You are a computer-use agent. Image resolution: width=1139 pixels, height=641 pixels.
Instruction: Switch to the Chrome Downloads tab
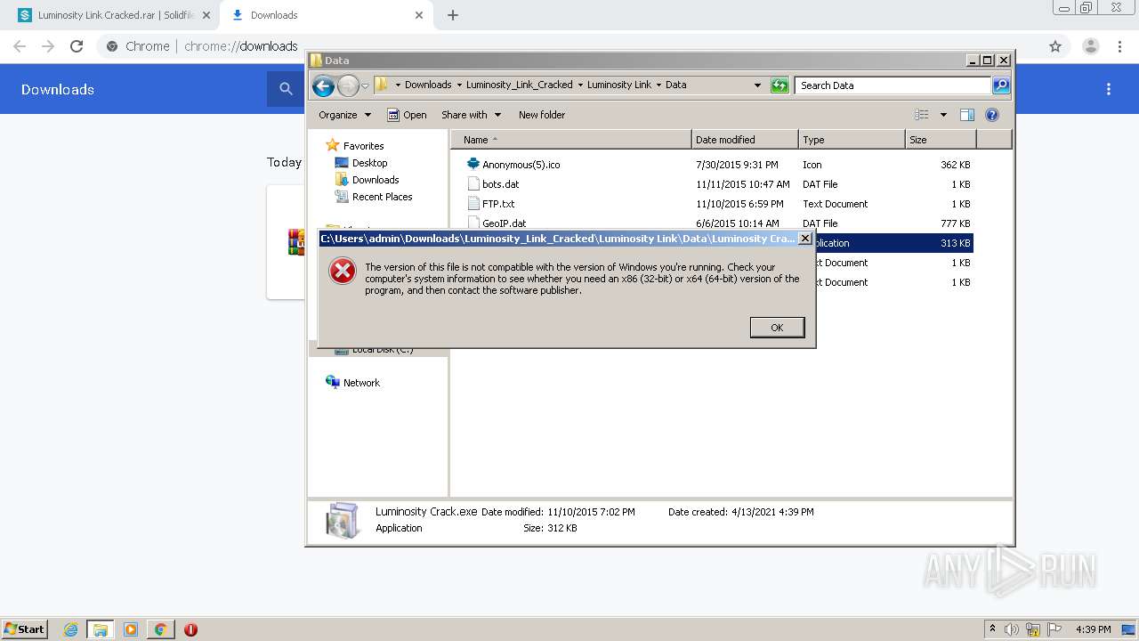(326, 15)
